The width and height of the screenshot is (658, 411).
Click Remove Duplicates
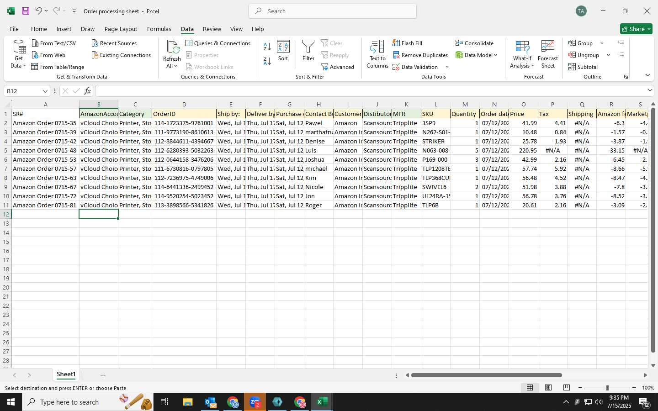coord(420,55)
